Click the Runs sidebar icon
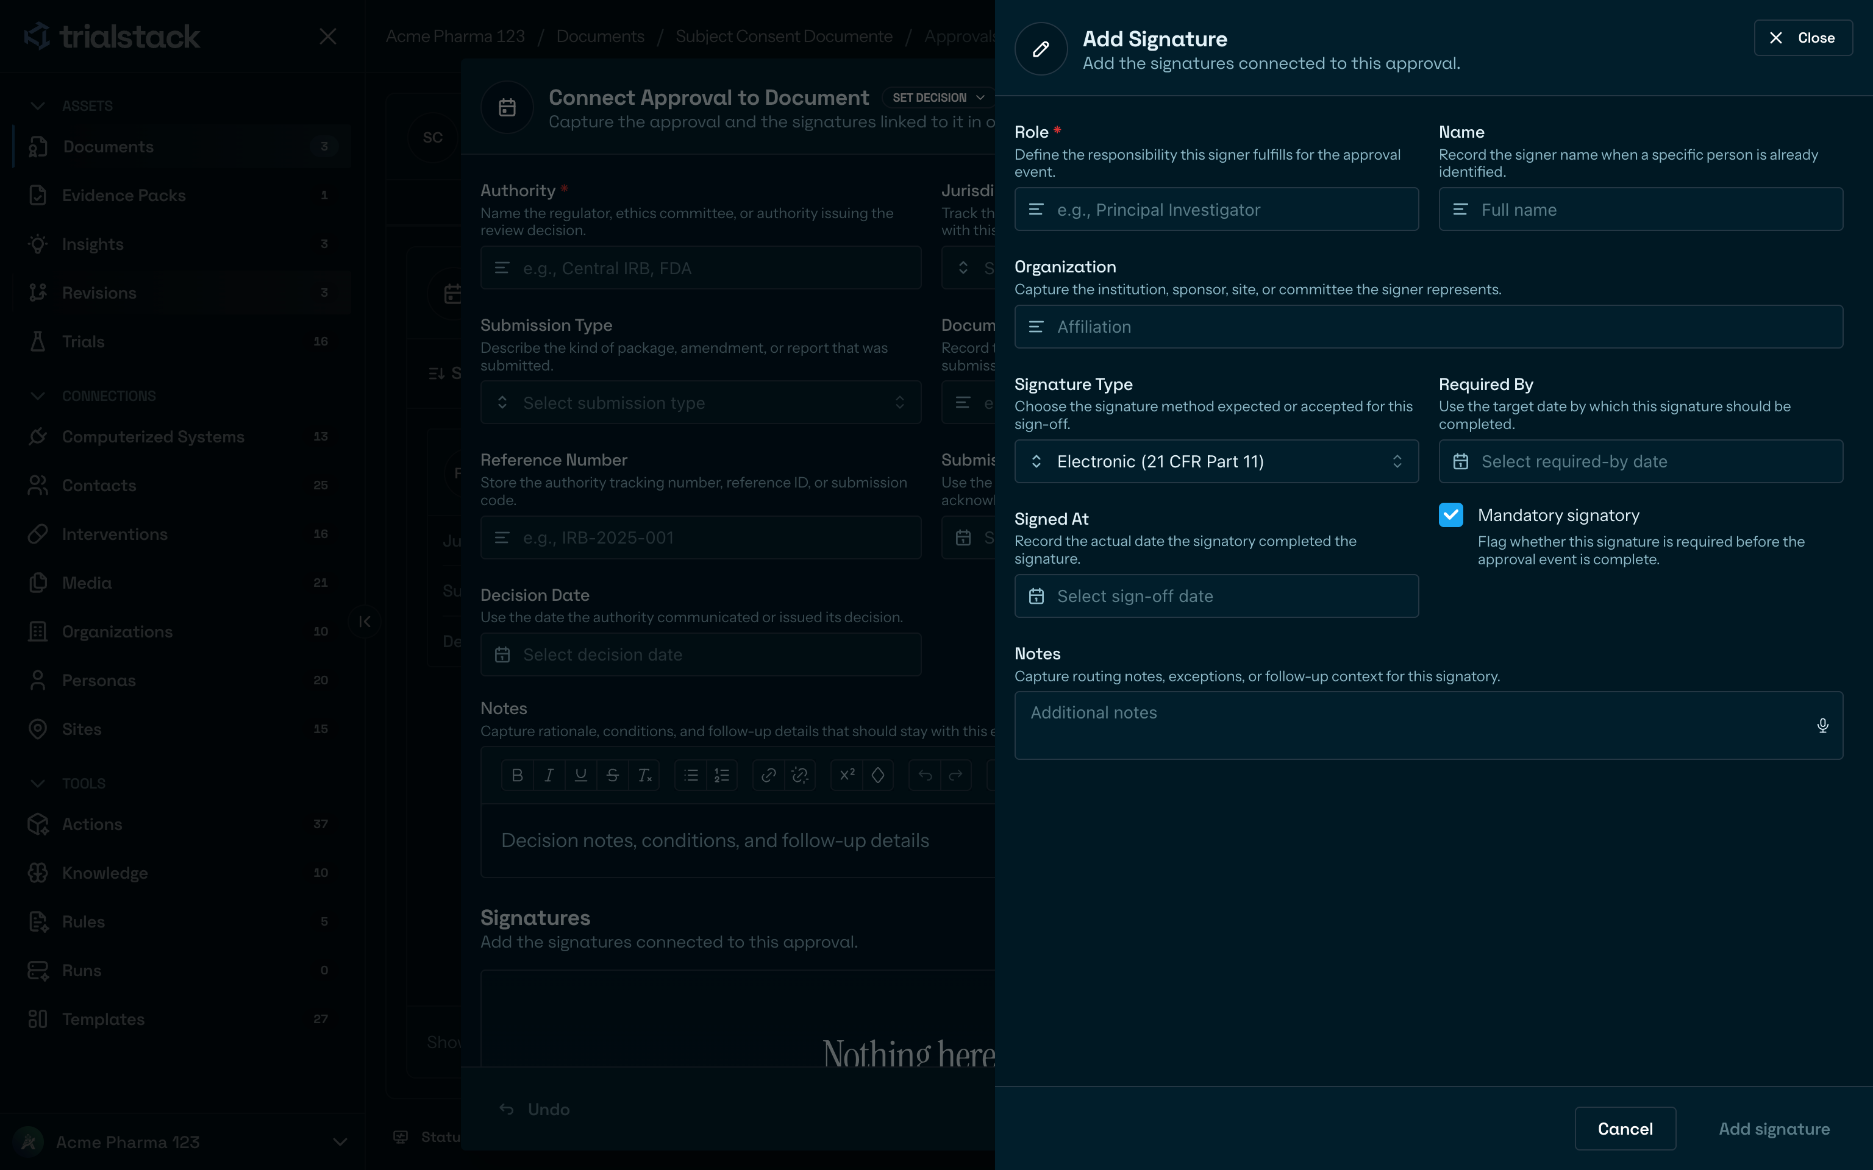 37,971
